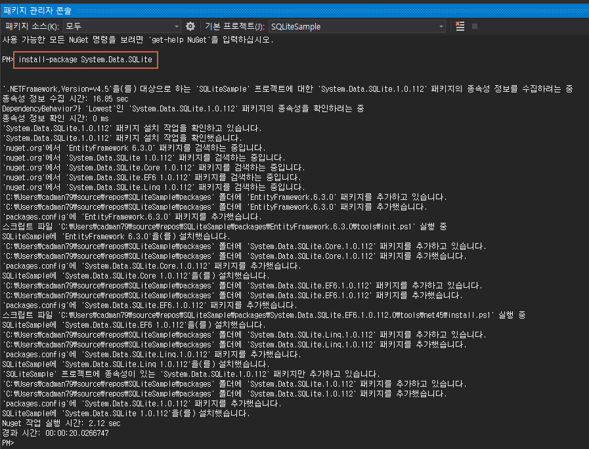Click the 기본 프로젝트(J): label
Image resolution: width=589 pixels, height=449 pixels.
click(x=235, y=26)
